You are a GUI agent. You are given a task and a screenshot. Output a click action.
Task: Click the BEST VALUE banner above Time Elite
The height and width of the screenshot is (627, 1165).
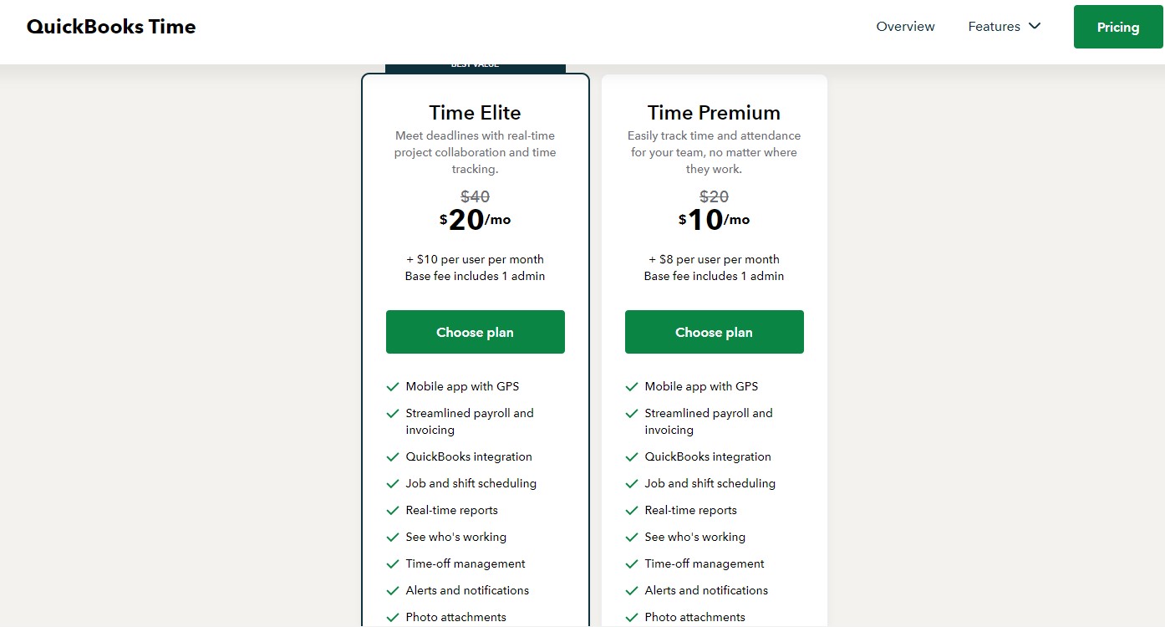[475, 64]
